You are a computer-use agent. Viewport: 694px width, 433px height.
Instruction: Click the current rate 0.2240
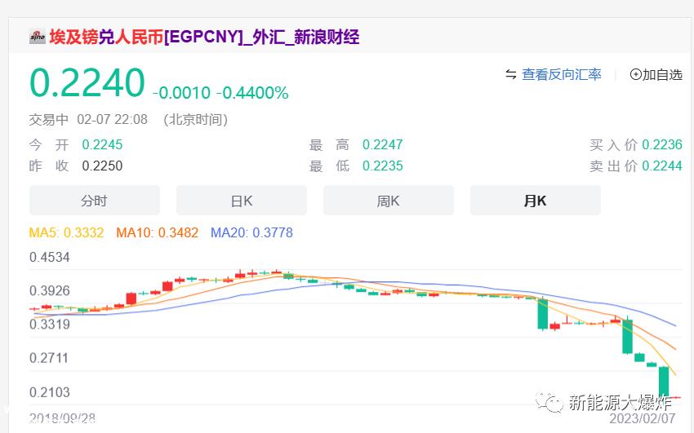pyautogui.click(x=87, y=82)
